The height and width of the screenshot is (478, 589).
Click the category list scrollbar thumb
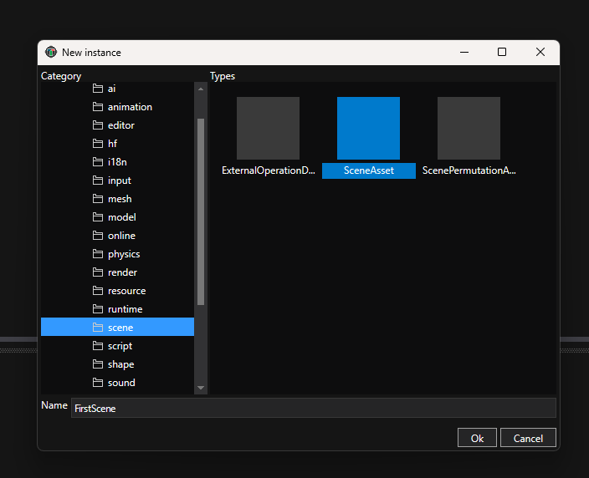[x=201, y=212]
